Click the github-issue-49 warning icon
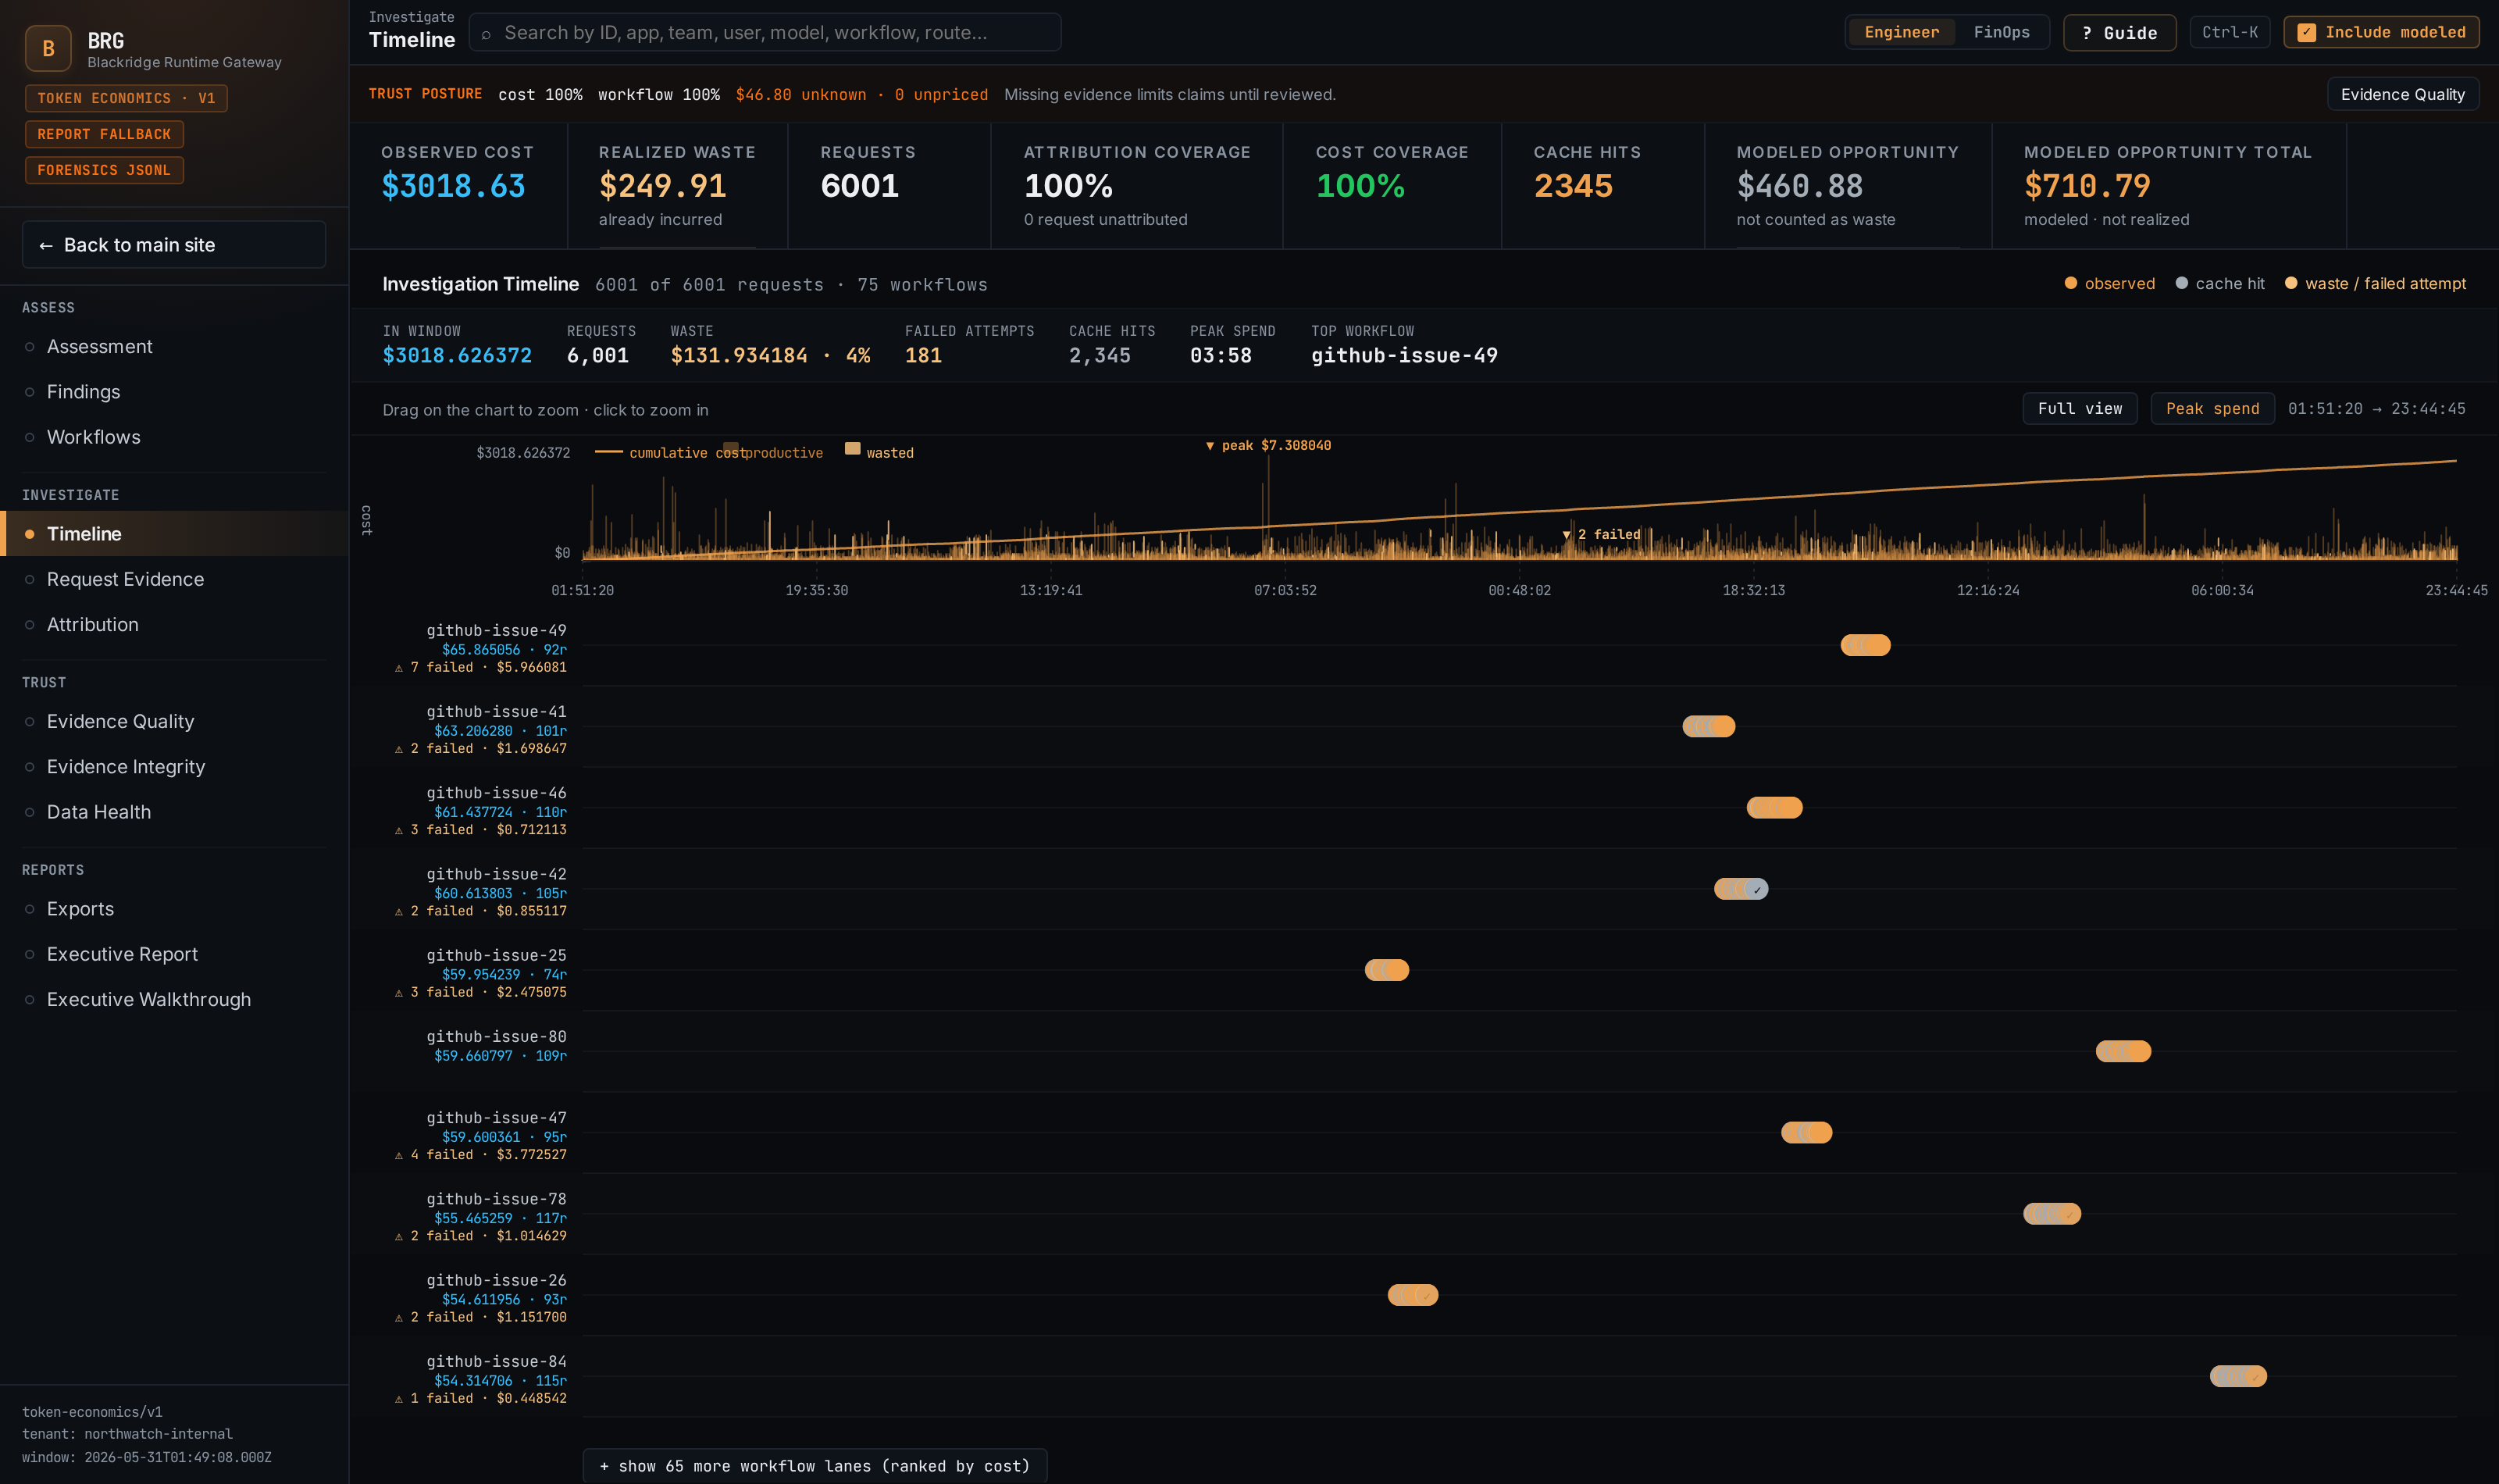 [399, 668]
